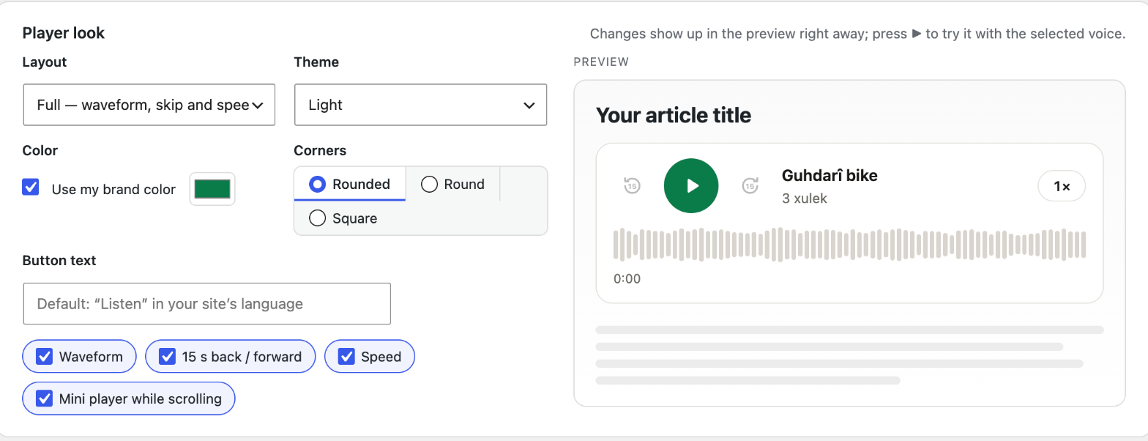This screenshot has height=441, width=1148.
Task: Select the Round corners option
Action: (x=452, y=184)
